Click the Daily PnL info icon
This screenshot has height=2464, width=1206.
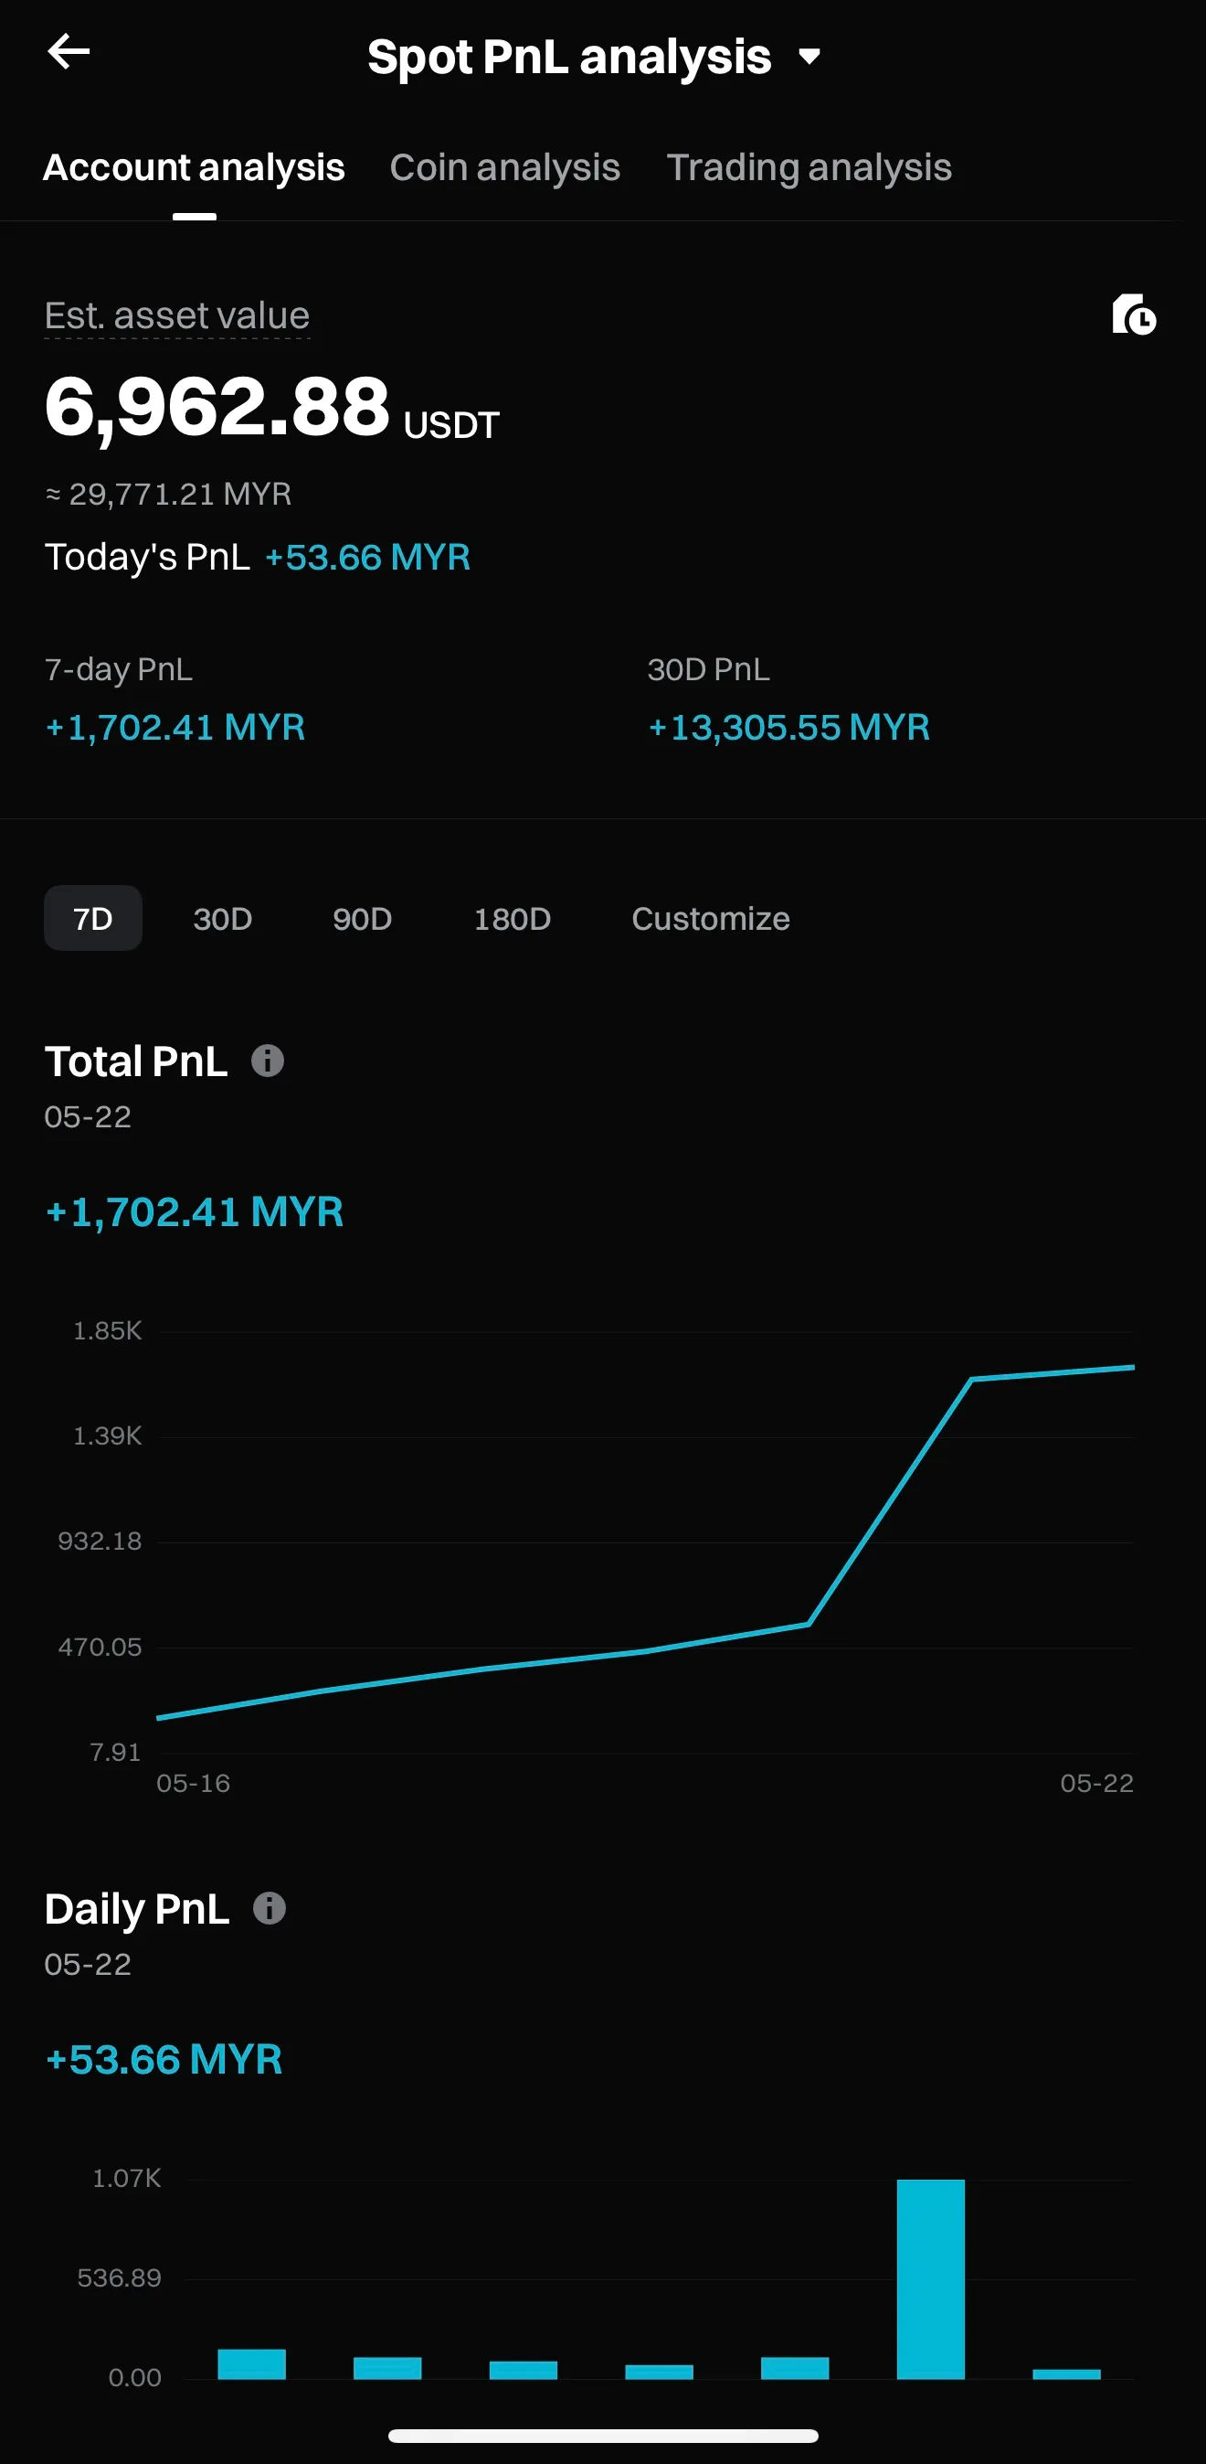[x=270, y=1908]
